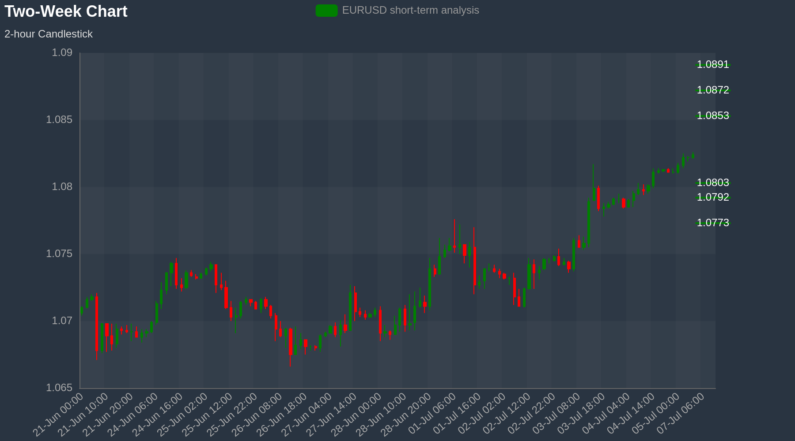Click the 28-Jun 20:00 x-axis label
Screen dimensions: 795x441
point(406,415)
